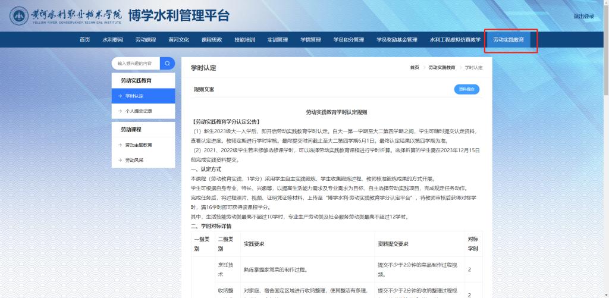Screen dimensions: 609x298
Task: Open 水利工程虚拟仿真教学 in the navigation bar
Action: click(455, 40)
